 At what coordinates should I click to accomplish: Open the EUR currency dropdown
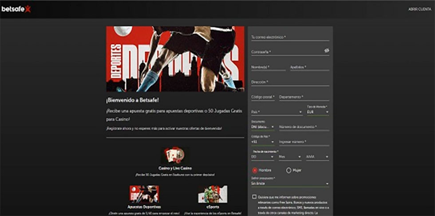pyautogui.click(x=318, y=112)
